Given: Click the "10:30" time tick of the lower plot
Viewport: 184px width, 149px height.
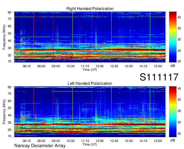Looking at the screenshot, I should tap(70, 141).
